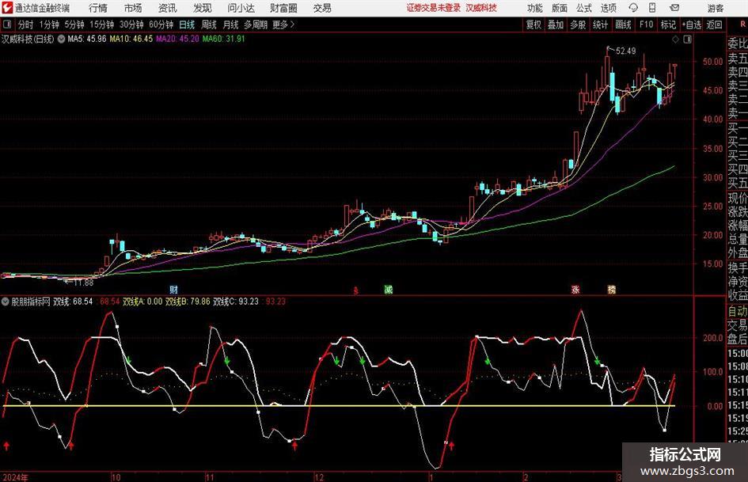Switch to the 60分钟 period tab
This screenshot has width=748, height=482.
click(161, 25)
